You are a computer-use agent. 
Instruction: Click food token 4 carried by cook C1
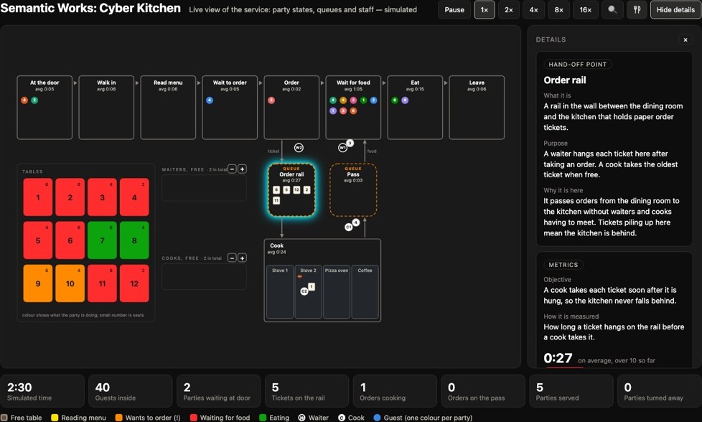pos(355,222)
